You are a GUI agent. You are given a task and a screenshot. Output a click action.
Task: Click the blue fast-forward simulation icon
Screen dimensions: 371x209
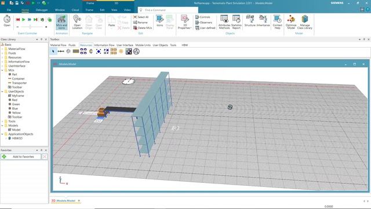30,19
